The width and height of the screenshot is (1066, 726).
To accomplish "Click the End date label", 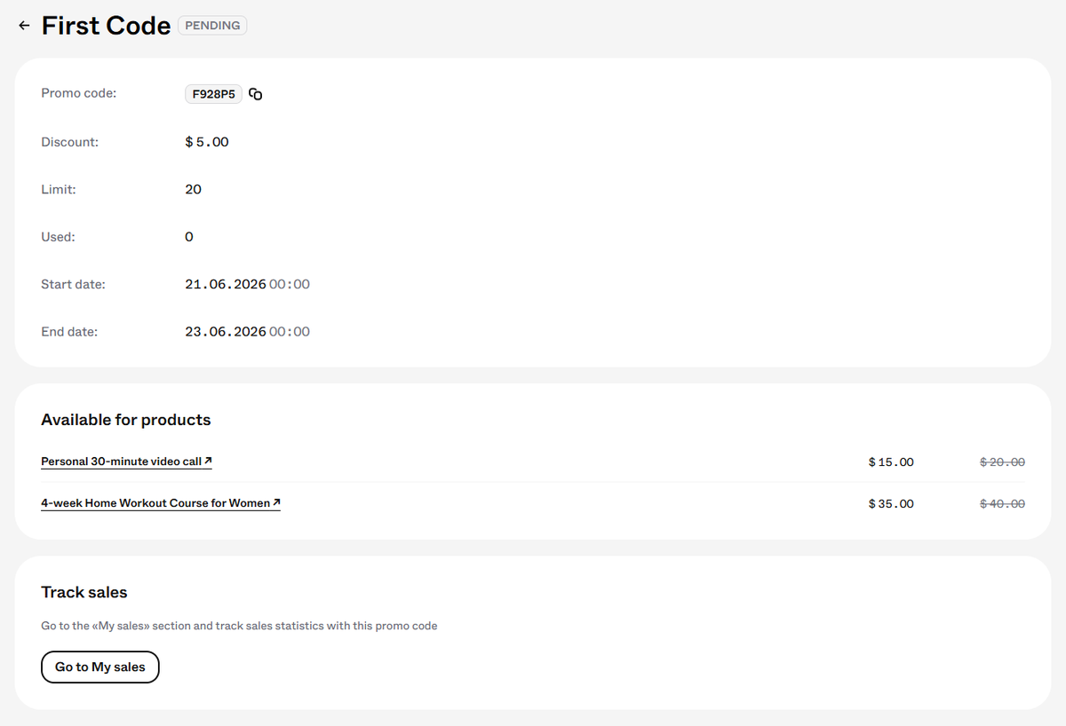I will (69, 332).
